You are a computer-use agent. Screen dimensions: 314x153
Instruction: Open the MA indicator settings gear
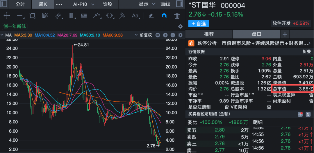click(180, 35)
